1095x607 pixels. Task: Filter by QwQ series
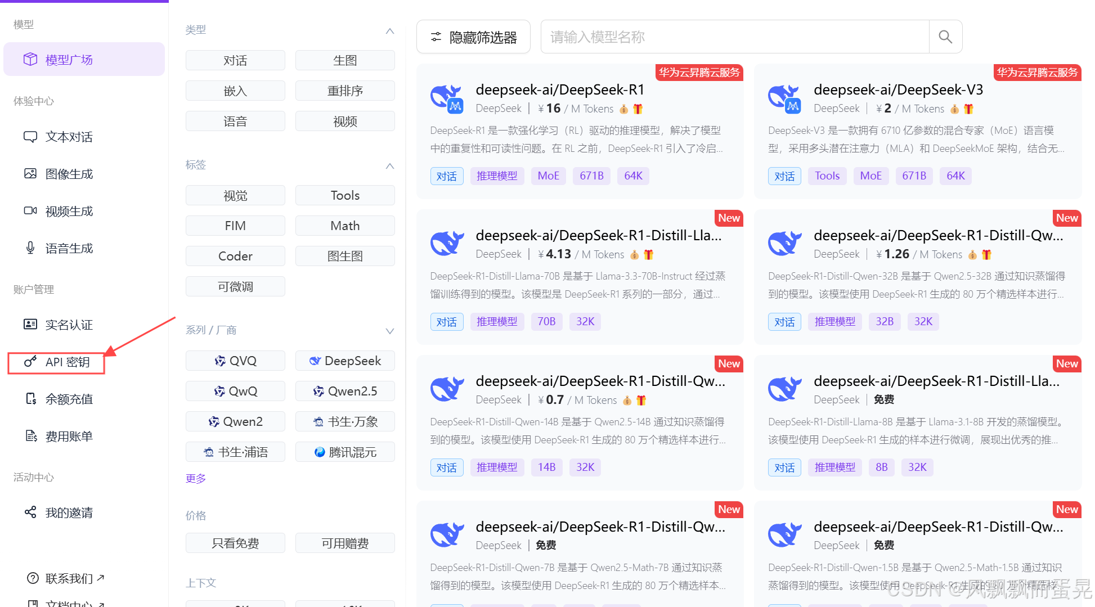click(x=235, y=391)
